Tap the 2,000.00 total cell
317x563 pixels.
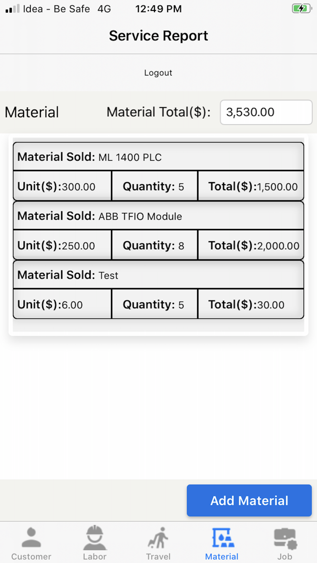(x=251, y=246)
